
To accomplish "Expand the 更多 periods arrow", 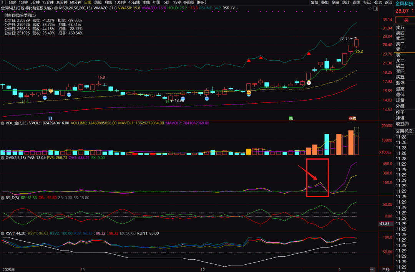I will (205, 2).
